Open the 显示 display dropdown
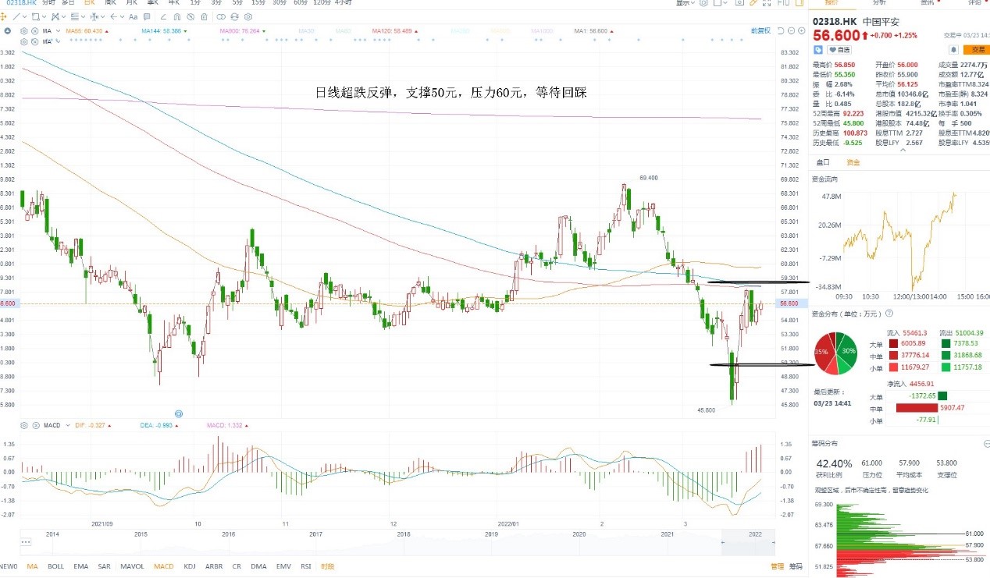 pos(686,3)
